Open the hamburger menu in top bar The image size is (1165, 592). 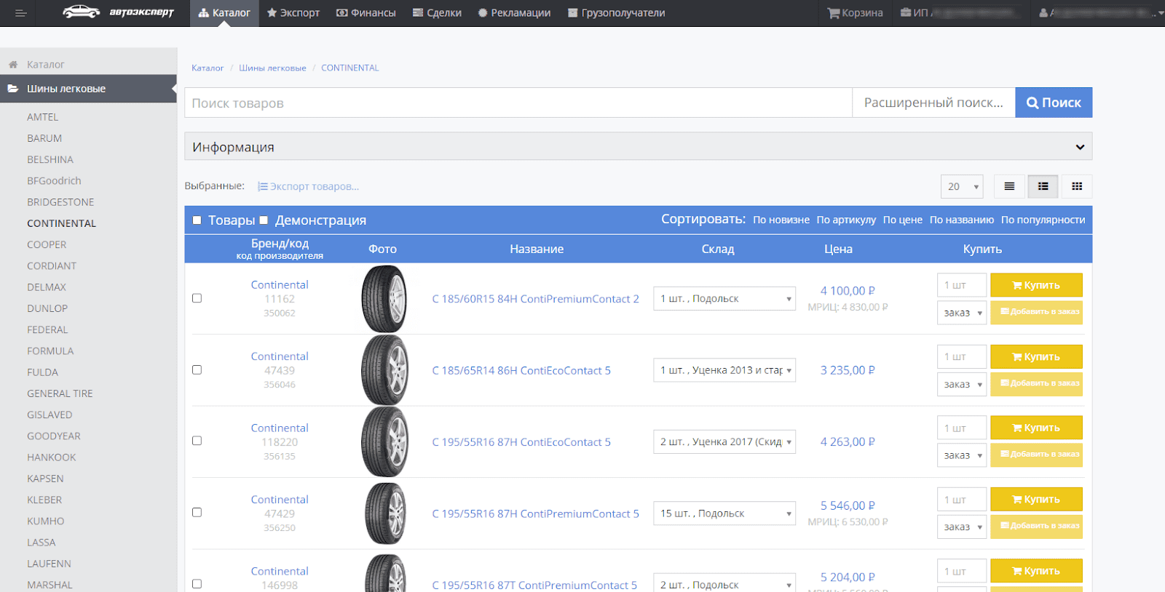pyautogui.click(x=20, y=13)
